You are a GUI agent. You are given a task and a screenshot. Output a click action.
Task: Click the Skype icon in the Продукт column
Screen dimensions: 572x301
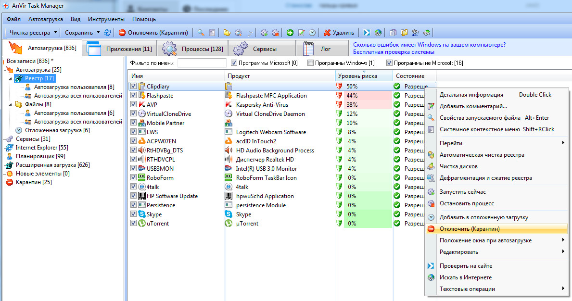click(x=229, y=214)
